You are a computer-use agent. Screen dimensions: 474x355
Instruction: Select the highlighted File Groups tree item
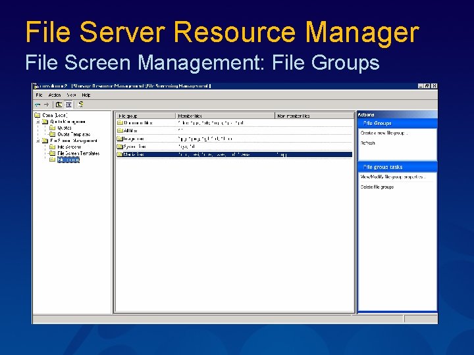tap(68, 160)
